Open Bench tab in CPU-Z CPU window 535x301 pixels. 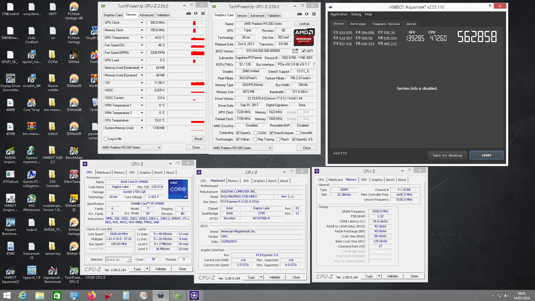pos(158,173)
